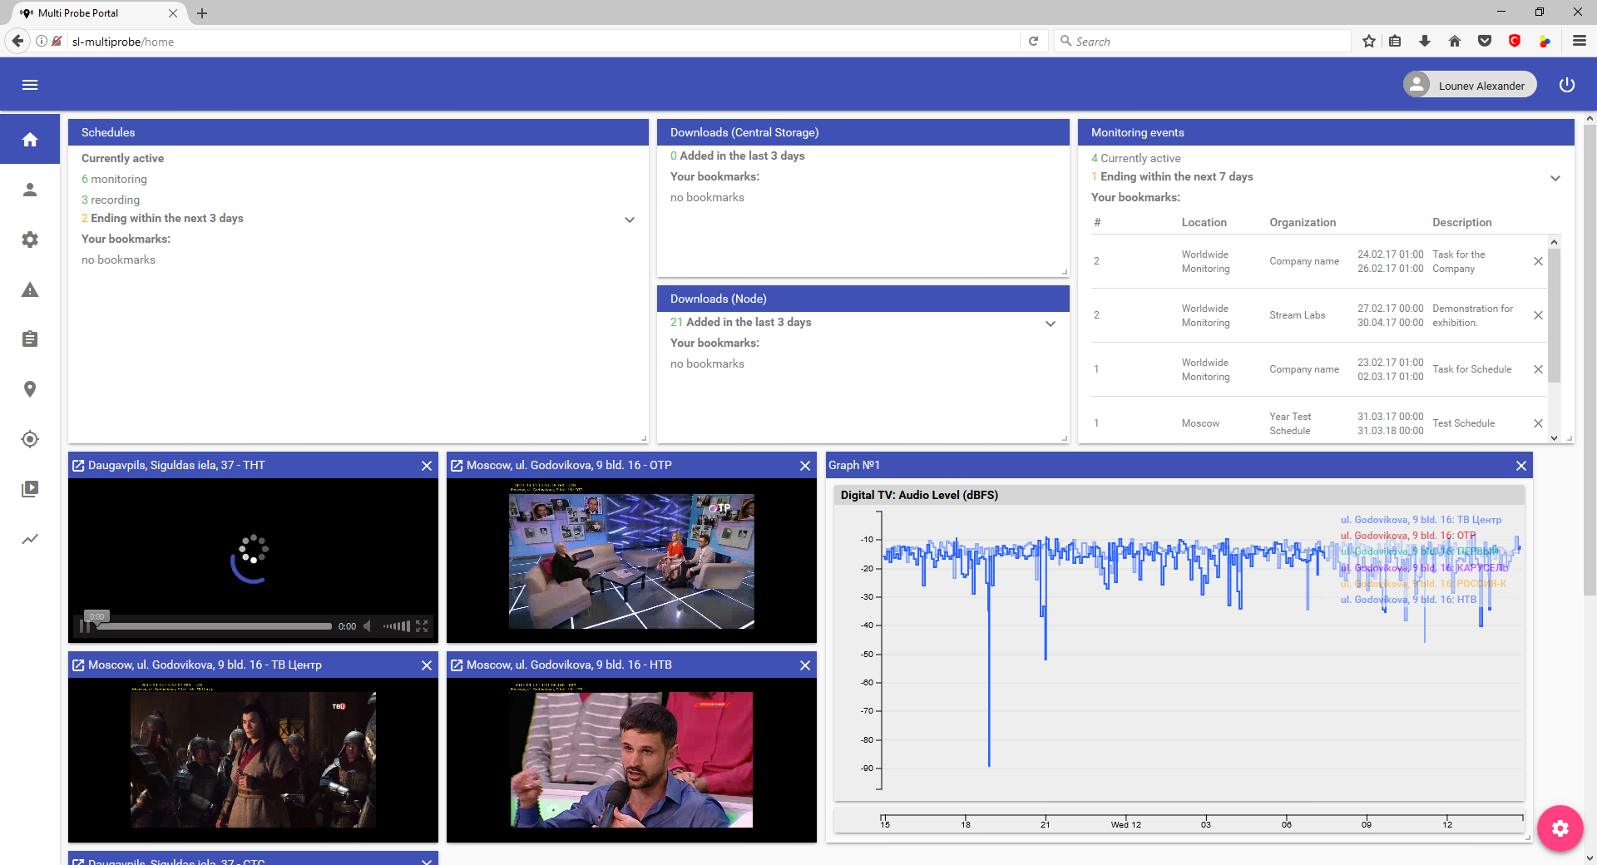Screen dimensions: 1597x865
Task: Expand monitoring events ending within 7 days
Action: (x=1555, y=178)
